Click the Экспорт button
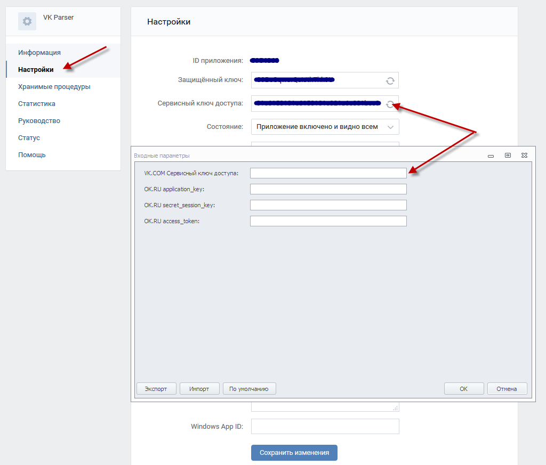This screenshot has width=546, height=465. click(156, 389)
